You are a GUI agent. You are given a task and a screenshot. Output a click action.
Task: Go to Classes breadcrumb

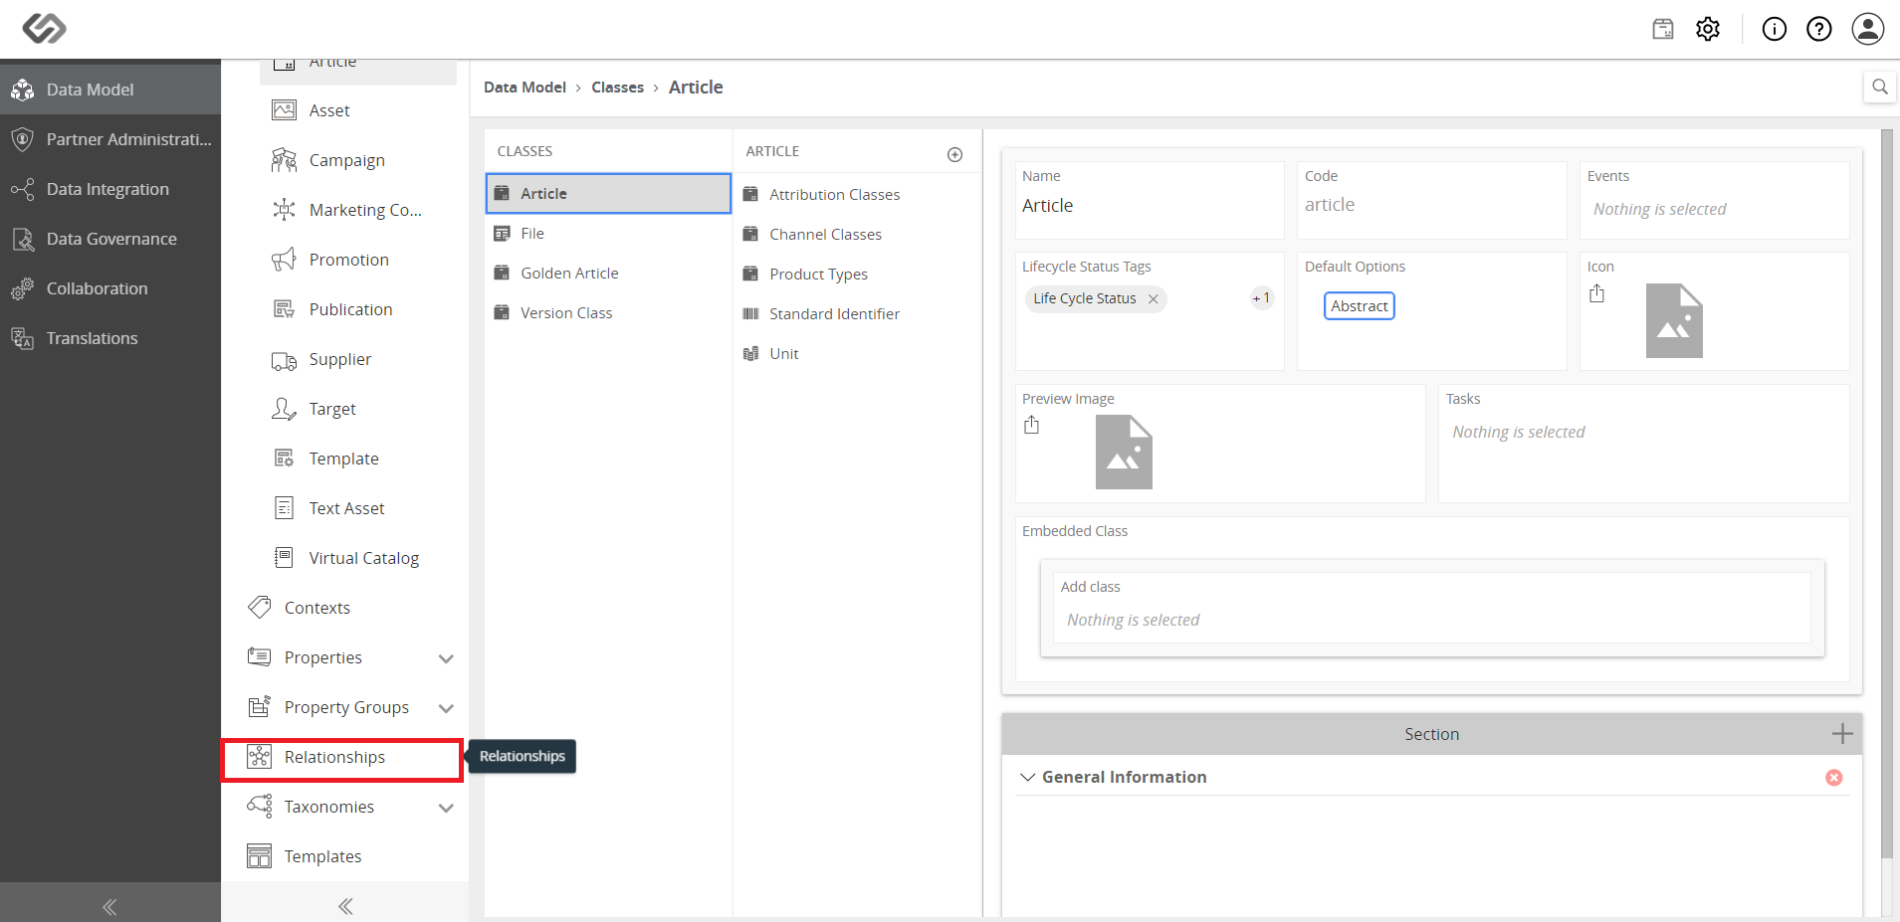coord(617,88)
